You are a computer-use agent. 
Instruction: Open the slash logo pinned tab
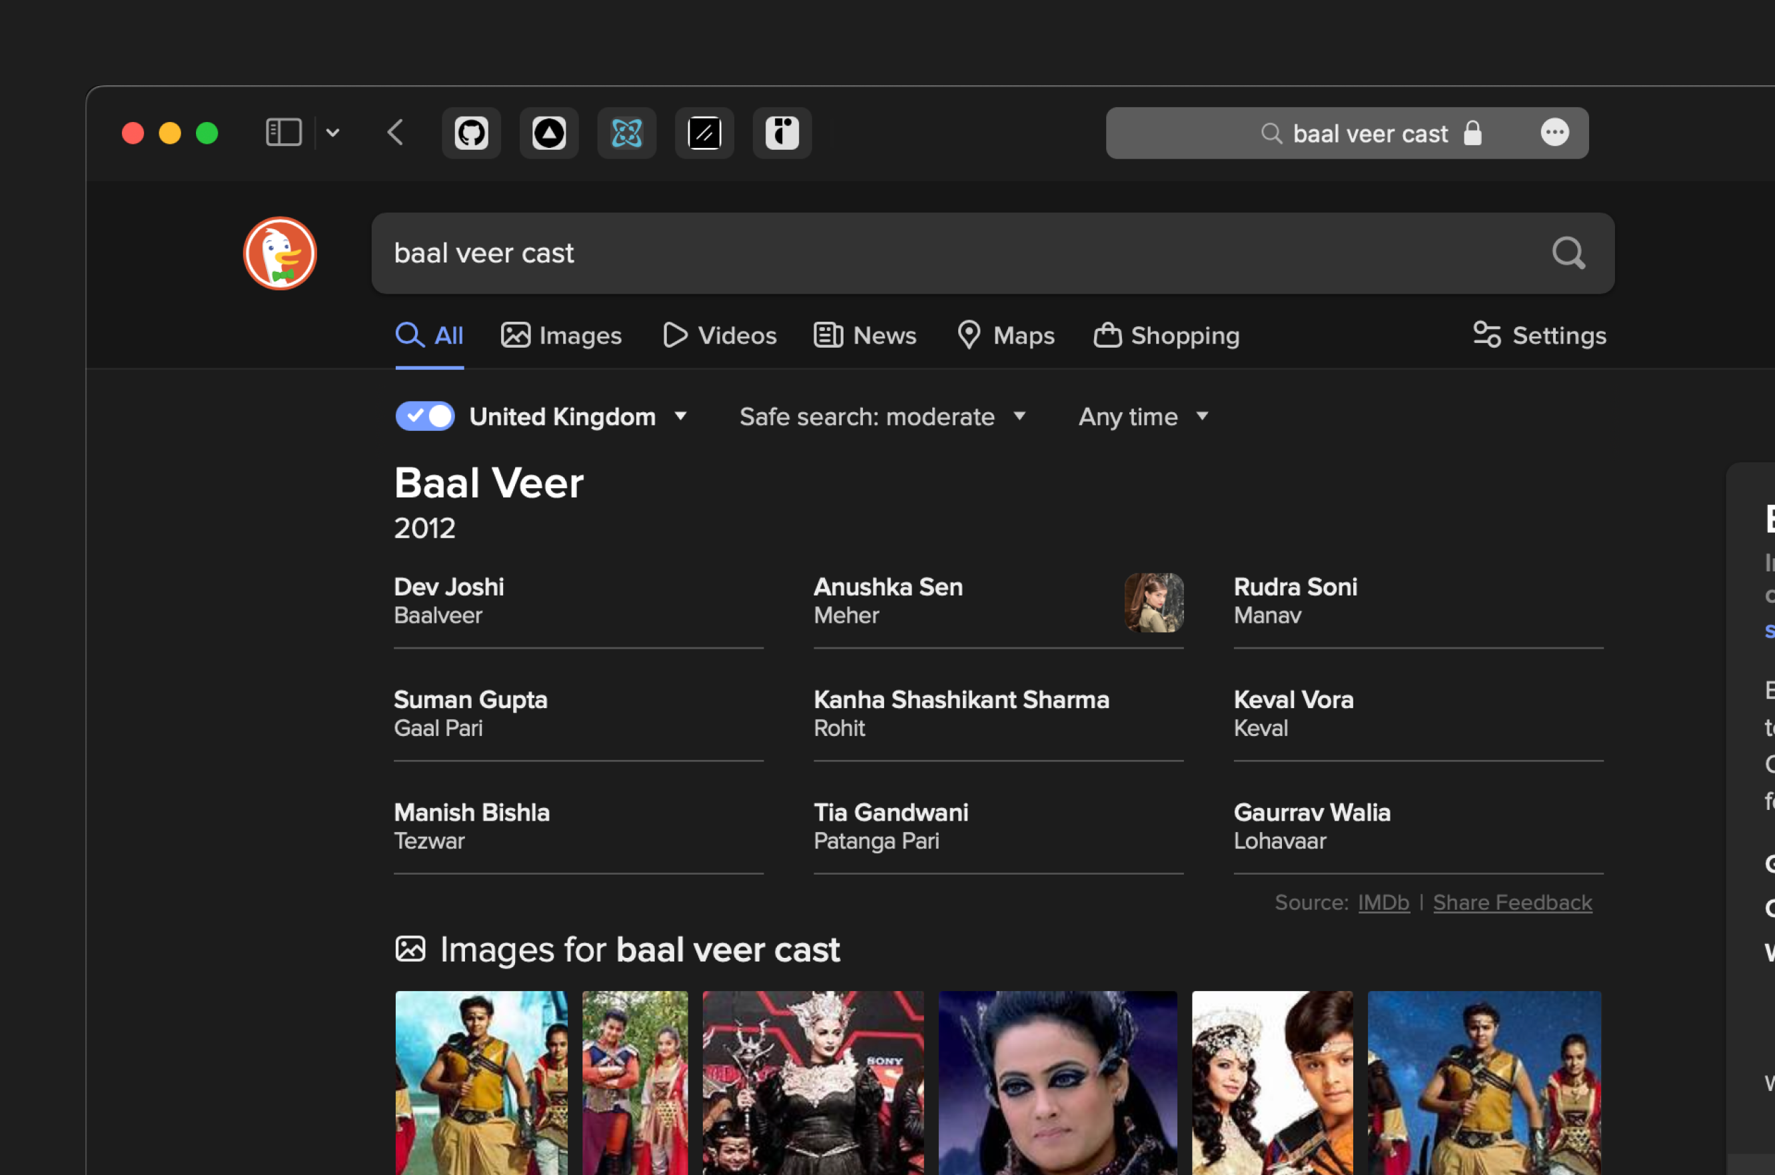click(705, 133)
